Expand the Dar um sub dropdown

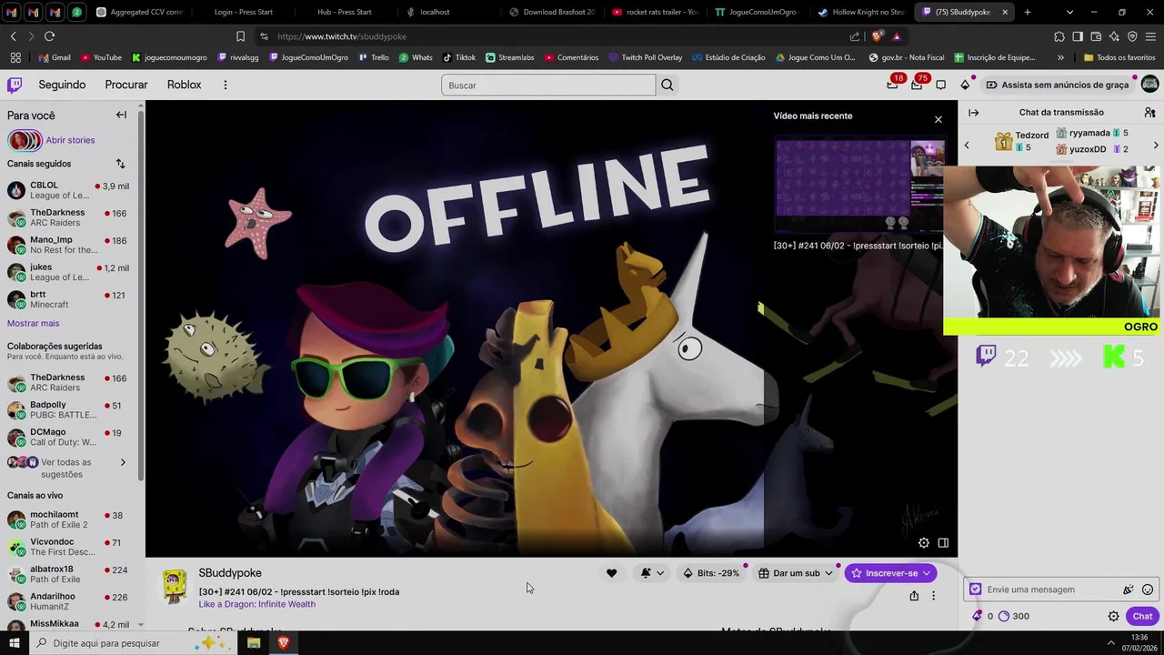796,573
